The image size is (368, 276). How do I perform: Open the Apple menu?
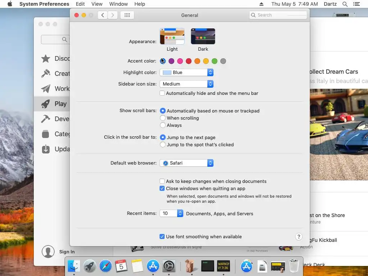tap(10, 4)
